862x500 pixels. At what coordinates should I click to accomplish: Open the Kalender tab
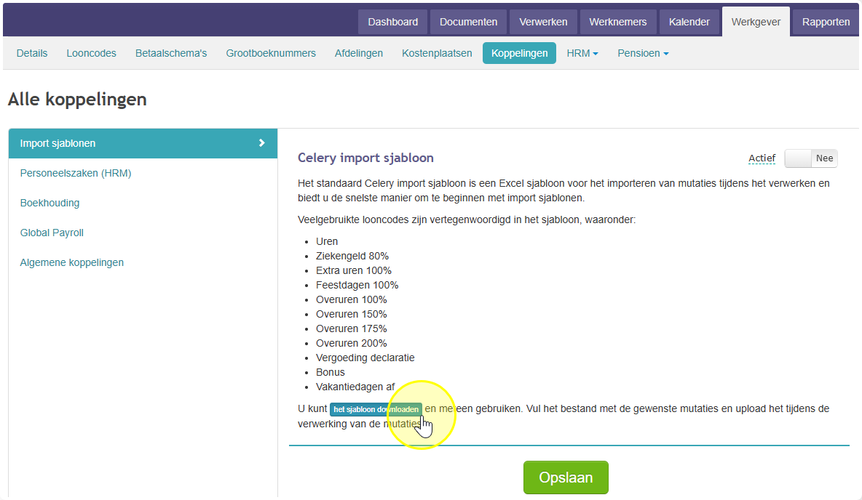pyautogui.click(x=689, y=23)
